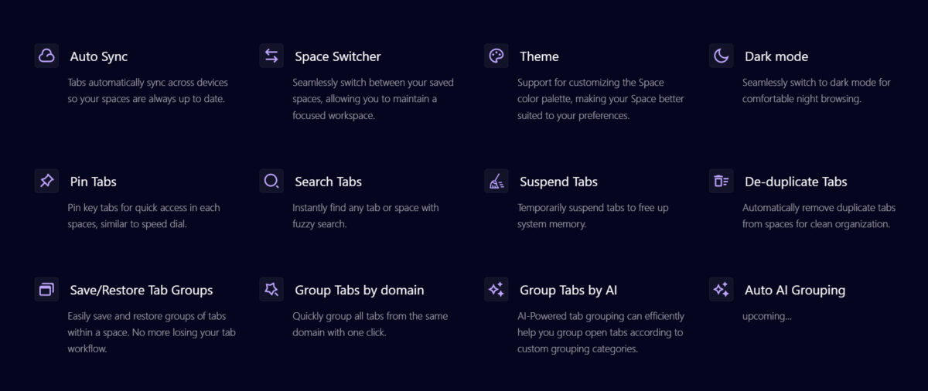Viewport: 928px width, 391px height.
Task: Click the Theme palette icon
Action: 496,56
